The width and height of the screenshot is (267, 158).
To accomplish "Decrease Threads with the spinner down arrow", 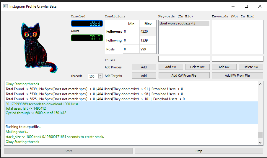I will tap(100, 77).
